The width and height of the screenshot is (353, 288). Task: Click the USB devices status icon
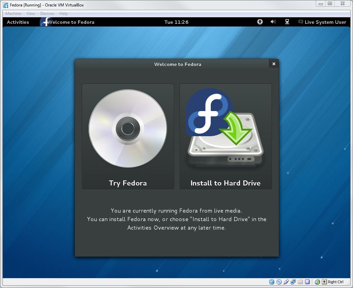[x=286, y=282]
